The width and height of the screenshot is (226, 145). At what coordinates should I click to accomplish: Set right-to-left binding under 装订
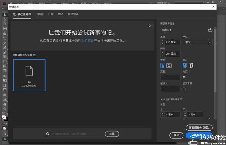[x=191, y=66]
